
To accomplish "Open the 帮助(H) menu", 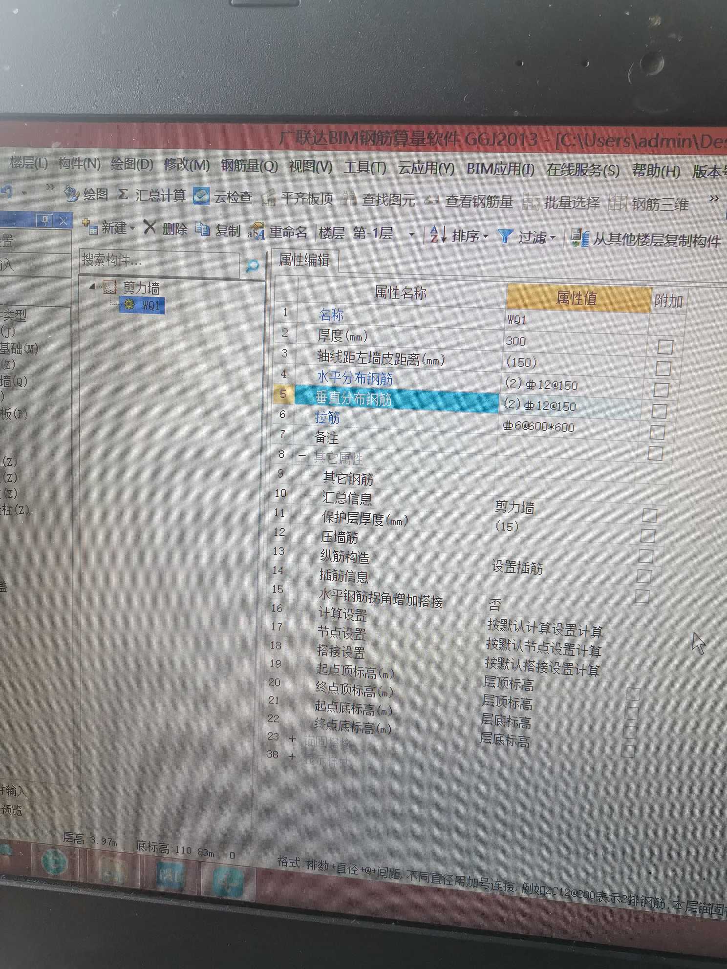I will 656,171.
